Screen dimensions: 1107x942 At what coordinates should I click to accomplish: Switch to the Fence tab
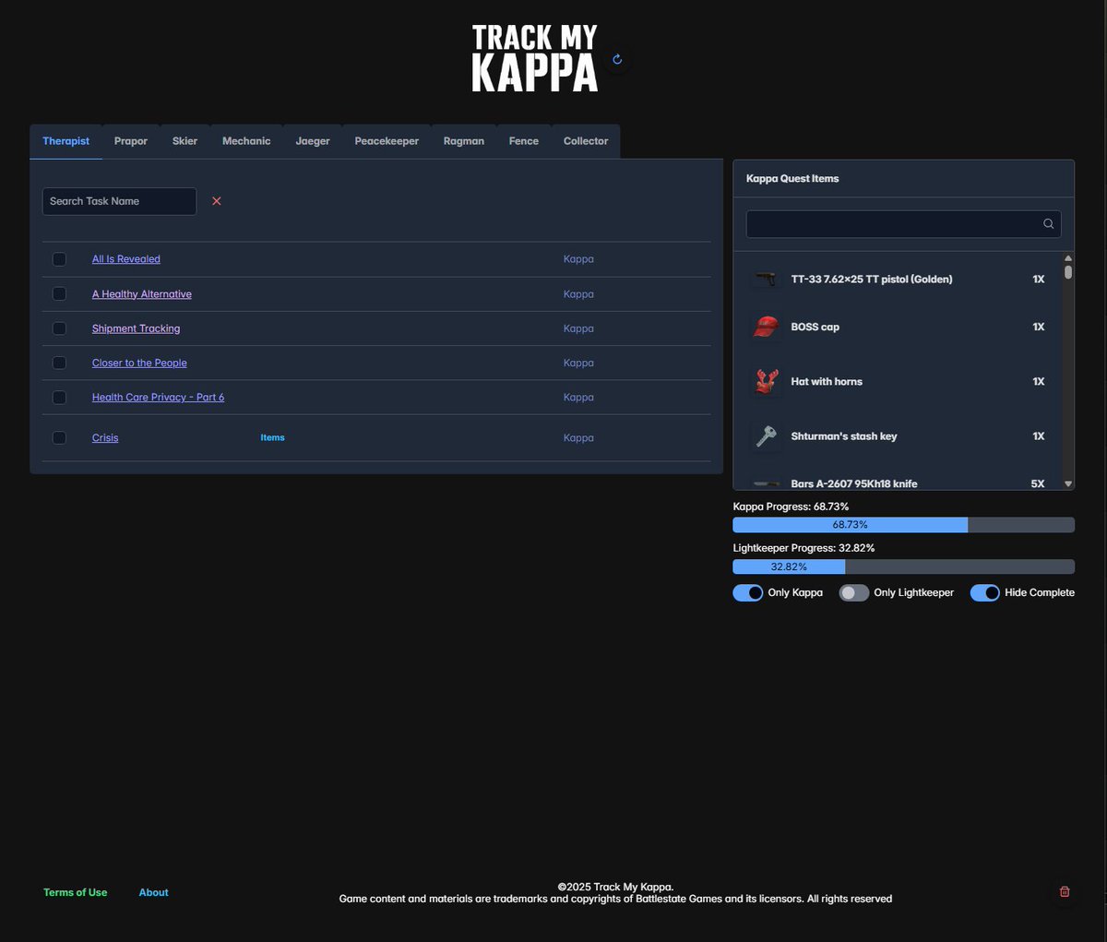click(524, 141)
